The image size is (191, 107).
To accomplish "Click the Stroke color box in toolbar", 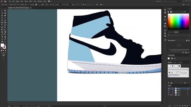I will click(x=4, y=47).
